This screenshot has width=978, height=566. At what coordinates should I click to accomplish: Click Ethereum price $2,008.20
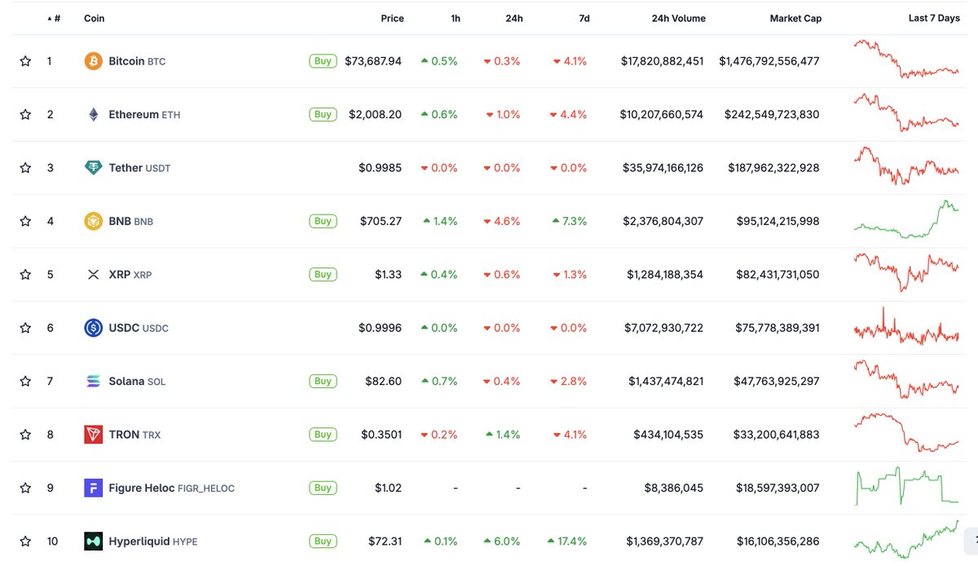pos(375,114)
